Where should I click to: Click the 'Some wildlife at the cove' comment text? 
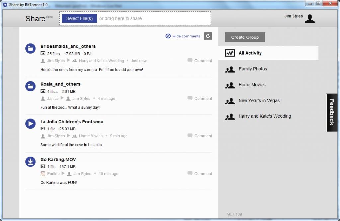(x=71, y=145)
